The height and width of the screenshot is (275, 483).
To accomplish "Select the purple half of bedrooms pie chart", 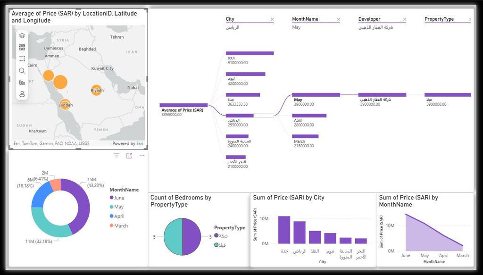I will click(x=192, y=236).
